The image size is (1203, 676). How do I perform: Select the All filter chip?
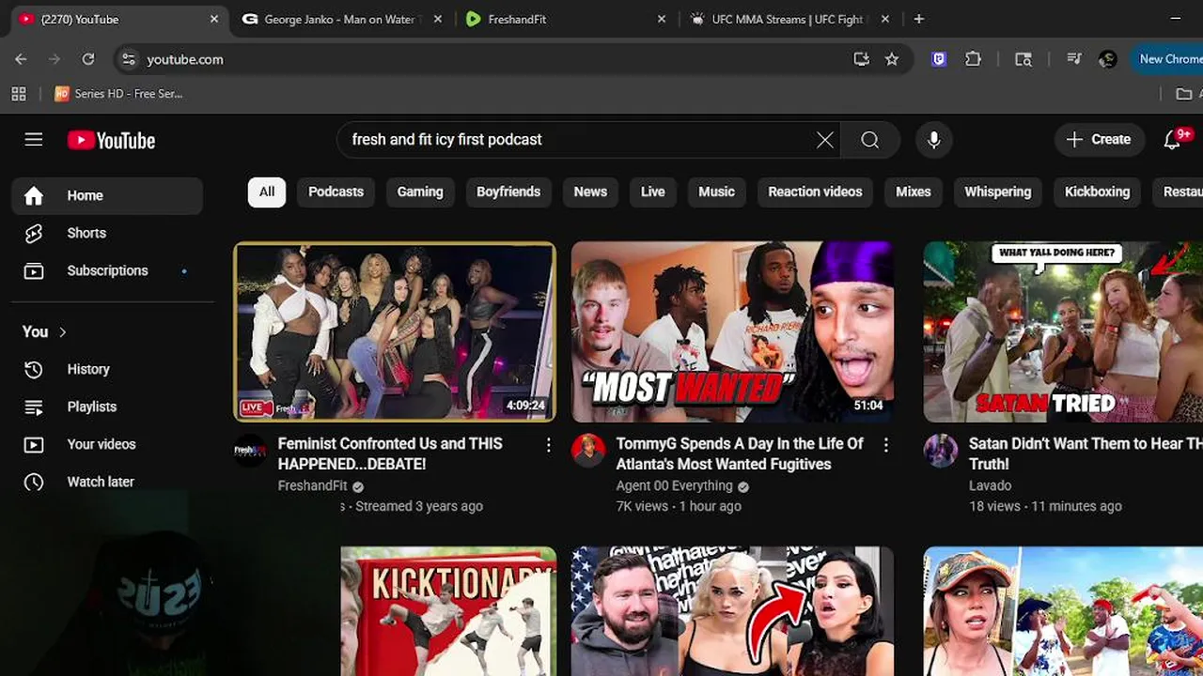coord(267,192)
